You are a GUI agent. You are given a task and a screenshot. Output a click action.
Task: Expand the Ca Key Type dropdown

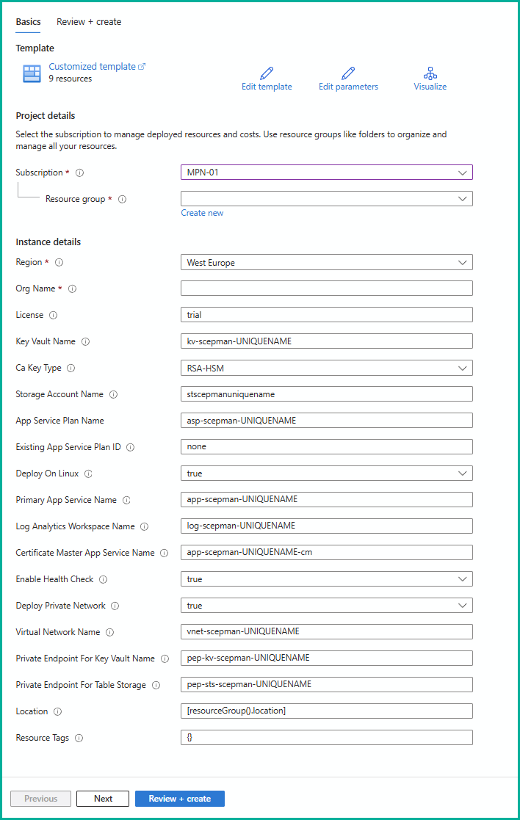(x=326, y=368)
